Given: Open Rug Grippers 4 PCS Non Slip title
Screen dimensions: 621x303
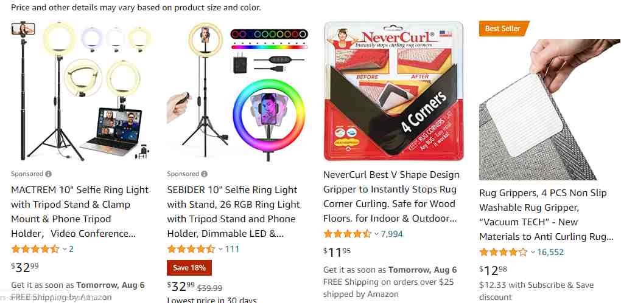Looking at the screenshot, I should pyautogui.click(x=546, y=215).
